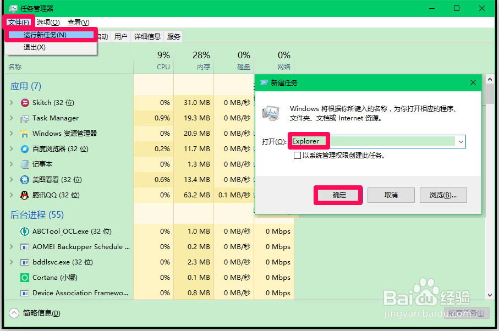The image size is (499, 331).
Task: Click the 美图看看 icon
Action: click(25, 180)
